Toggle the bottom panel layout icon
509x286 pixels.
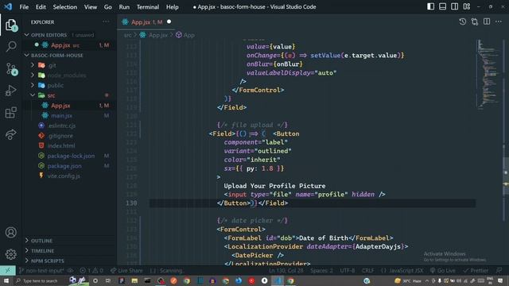tap(442, 6)
